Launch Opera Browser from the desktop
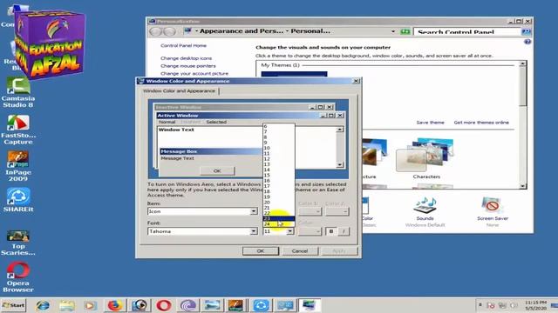This screenshot has width=558, height=313. pyautogui.click(x=17, y=276)
